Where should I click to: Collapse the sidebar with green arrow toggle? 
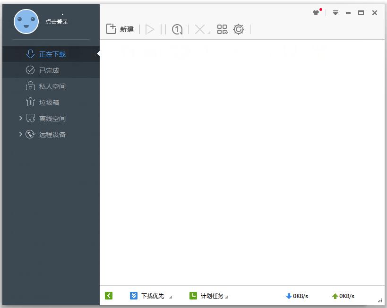point(108,296)
